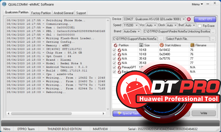This screenshot has height=132, width=221.
Task: Click the C:\DTPRO\Support\Redmi Note5a folder field
Action: coord(135,39)
